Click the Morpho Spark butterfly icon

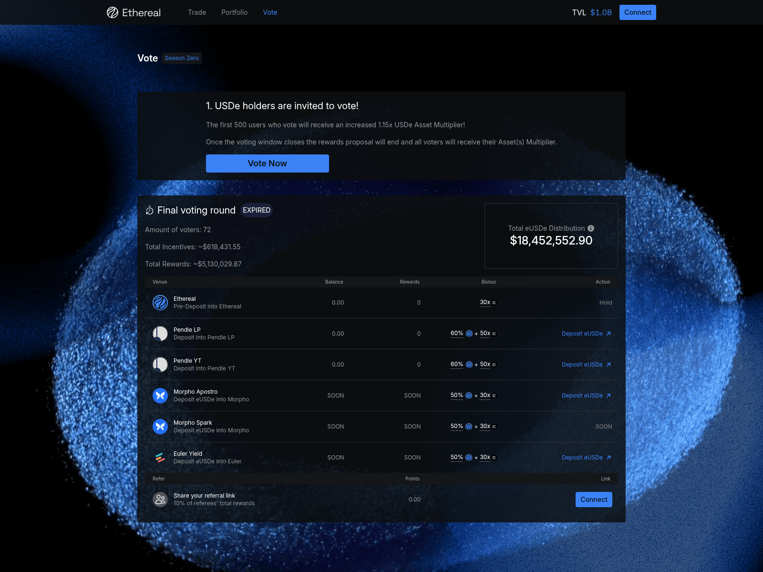(160, 427)
